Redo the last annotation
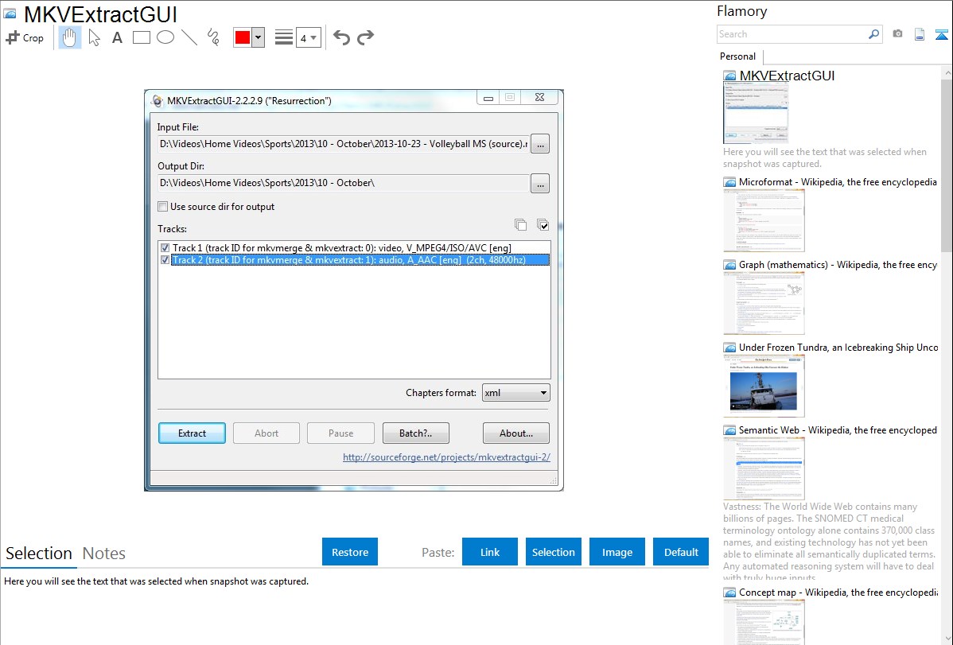 365,37
